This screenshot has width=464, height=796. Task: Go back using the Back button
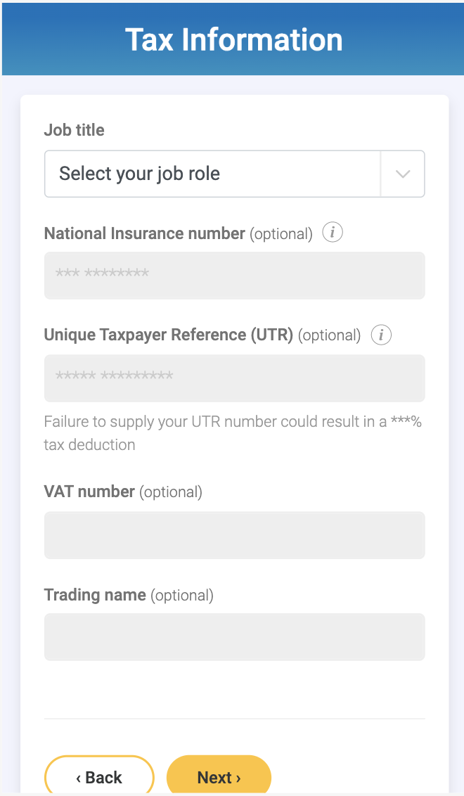tap(99, 777)
